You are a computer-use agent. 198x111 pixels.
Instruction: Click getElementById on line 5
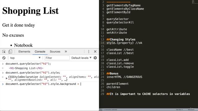118,12
